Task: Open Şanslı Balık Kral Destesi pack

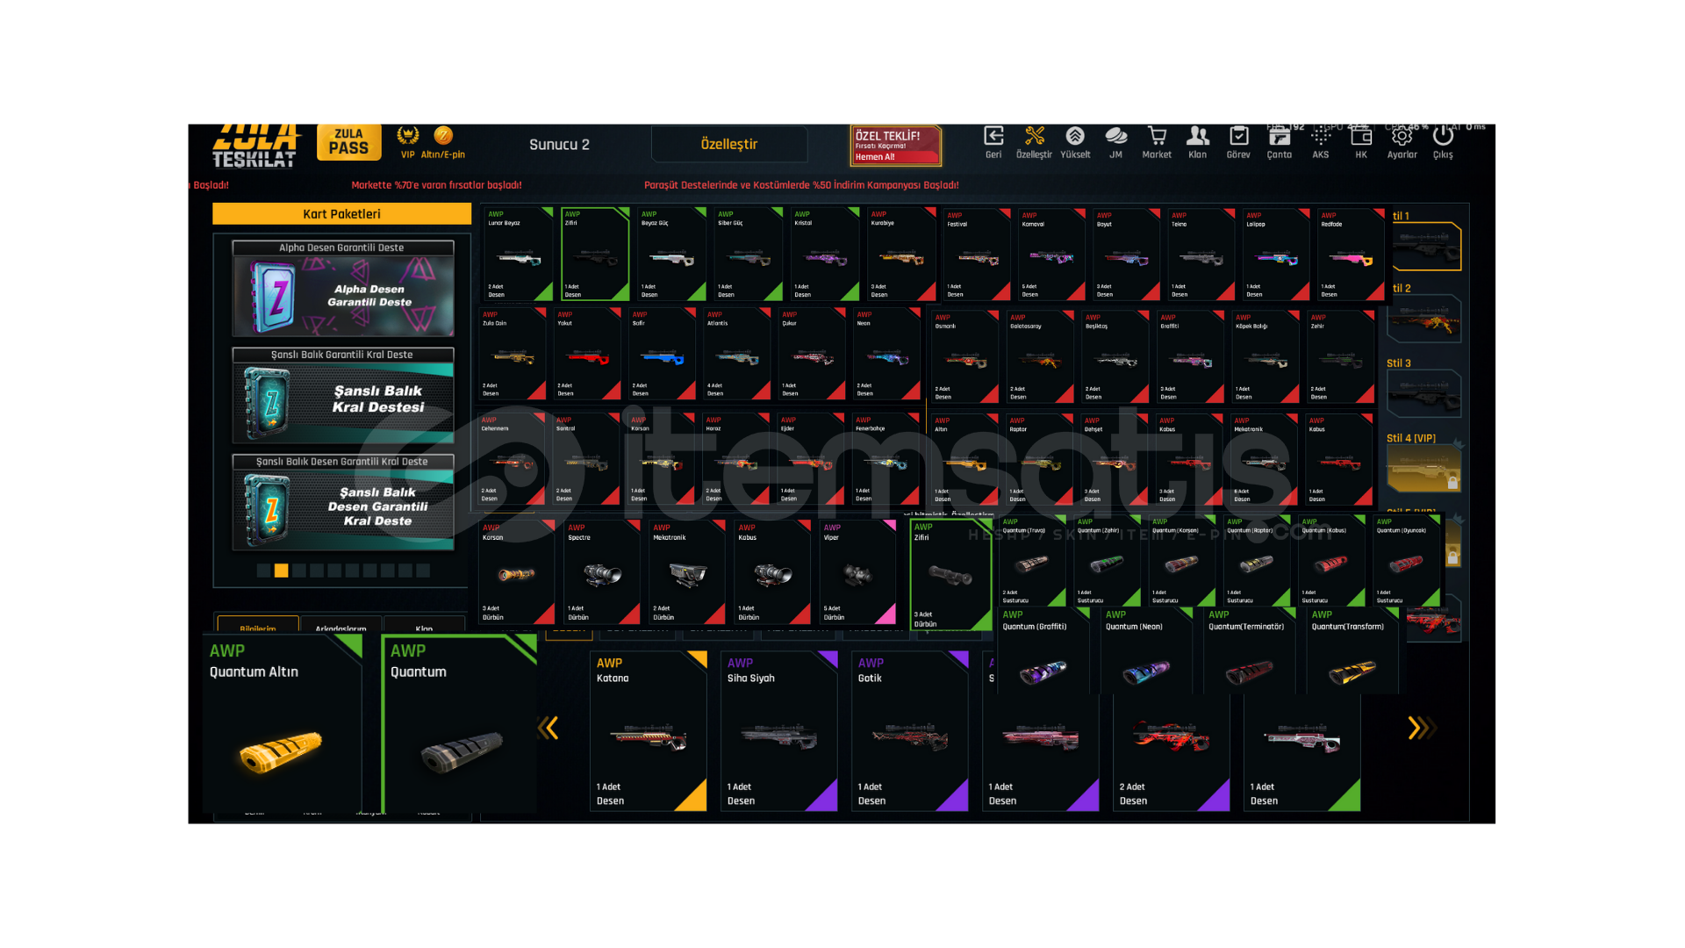Action: point(343,395)
